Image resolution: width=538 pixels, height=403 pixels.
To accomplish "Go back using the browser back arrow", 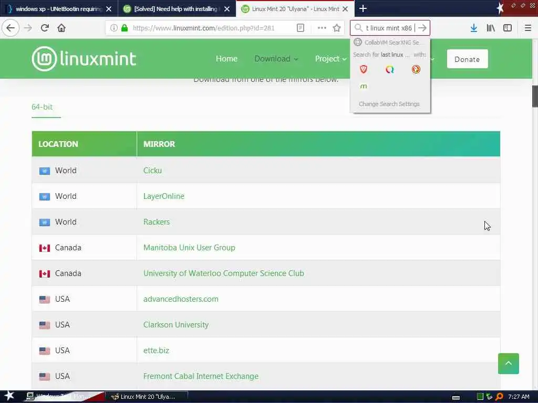I will (11, 28).
